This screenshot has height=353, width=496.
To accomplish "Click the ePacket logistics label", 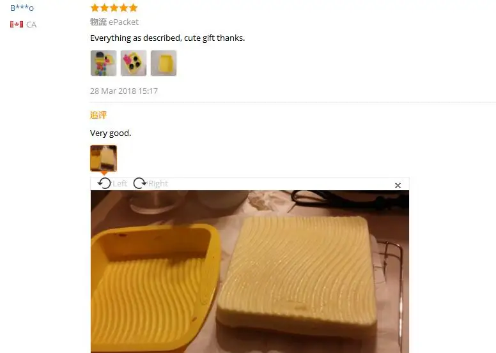I will [124, 22].
